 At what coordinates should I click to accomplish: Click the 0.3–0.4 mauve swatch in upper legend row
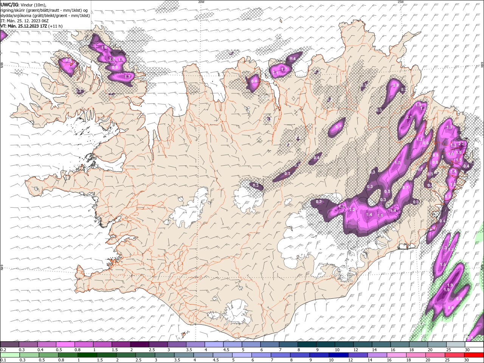pos(28,344)
